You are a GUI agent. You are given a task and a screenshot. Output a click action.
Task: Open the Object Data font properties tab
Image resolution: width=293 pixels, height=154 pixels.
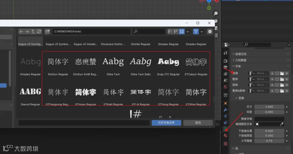(x=226, y=129)
